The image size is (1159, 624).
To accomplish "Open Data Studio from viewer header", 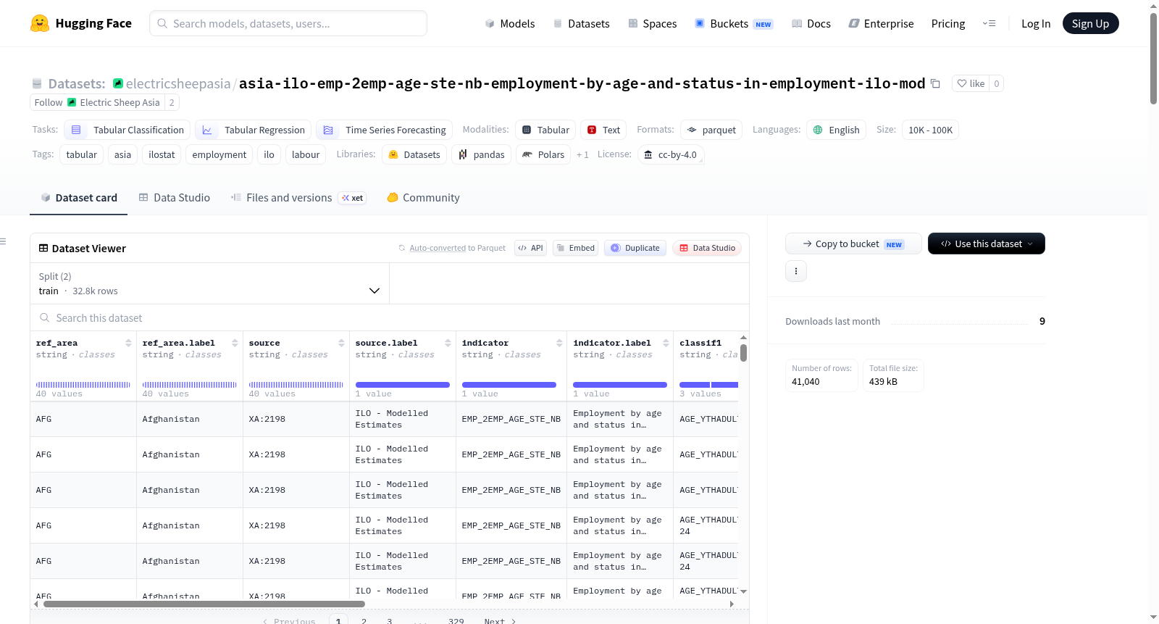I will tap(707, 248).
